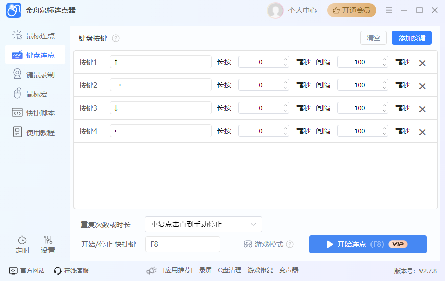Decrease 按键1 间隔 interval with down arrow
445x281 pixels.
point(385,65)
